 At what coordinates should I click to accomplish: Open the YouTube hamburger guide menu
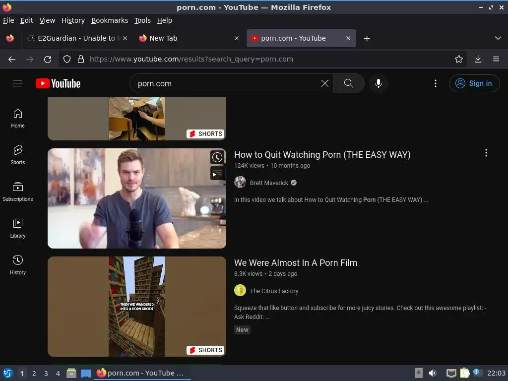[18, 83]
